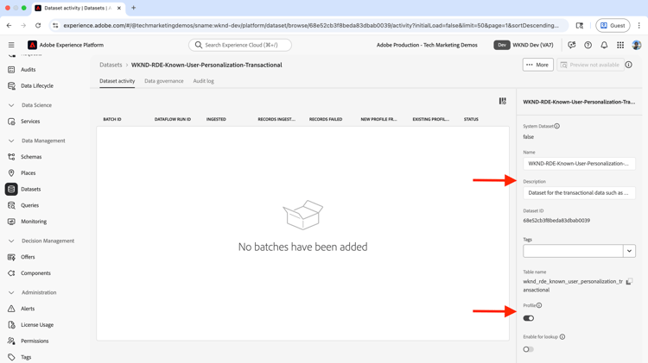Click the DATAFLOW RUN ID column header
Screen dimensions: 648x363
click(173, 119)
